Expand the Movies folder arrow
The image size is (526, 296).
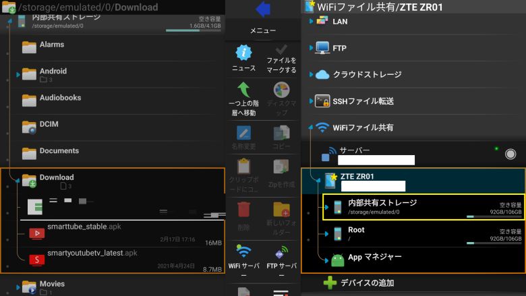(18, 287)
